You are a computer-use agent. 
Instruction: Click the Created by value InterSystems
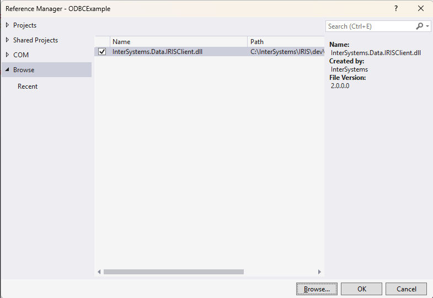tap(349, 69)
